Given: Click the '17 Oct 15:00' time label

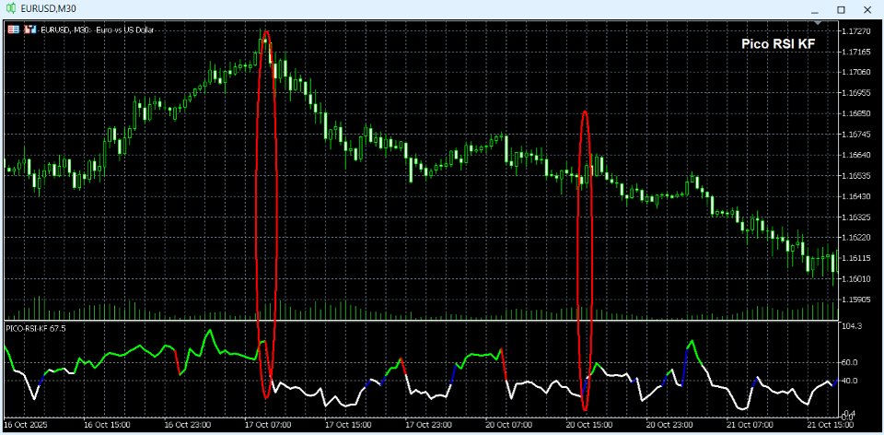Looking at the screenshot, I should click(350, 424).
